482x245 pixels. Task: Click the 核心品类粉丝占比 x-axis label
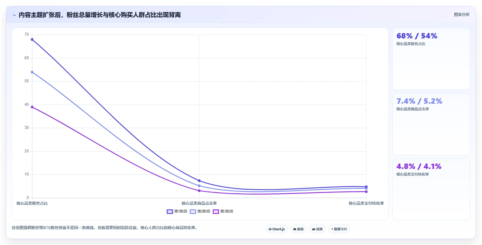click(x=32, y=204)
